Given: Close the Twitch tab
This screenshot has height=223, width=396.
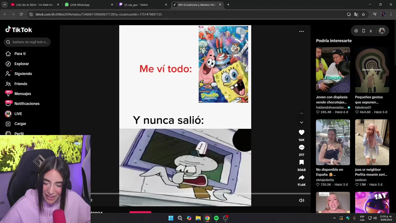Looking at the screenshot, I should (x=166, y=5).
